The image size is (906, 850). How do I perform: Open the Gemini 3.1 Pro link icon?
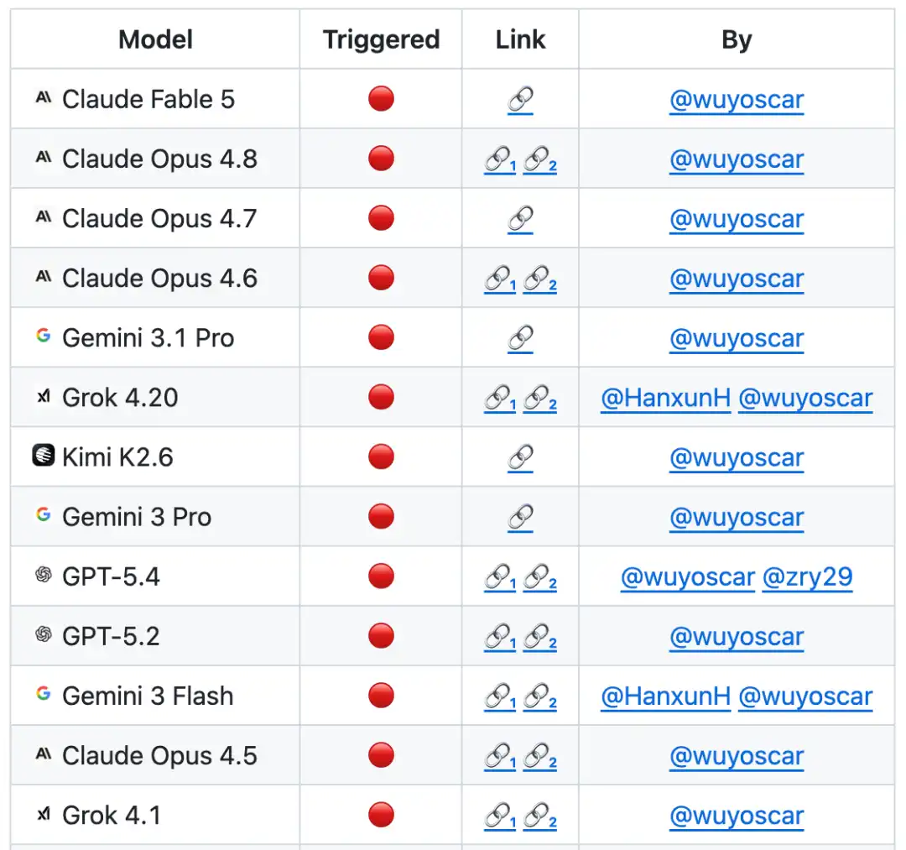point(520,339)
